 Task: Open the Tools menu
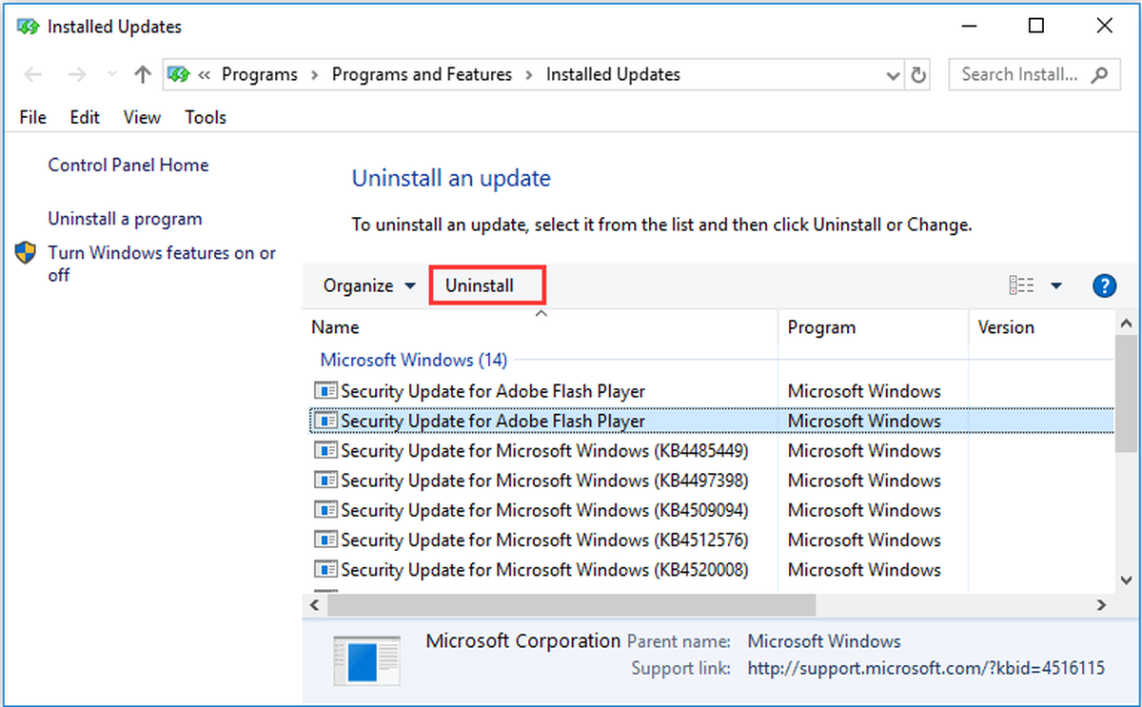click(206, 117)
